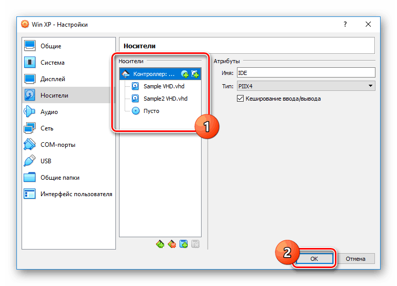Open the Общие settings section
The image size is (397, 286).
68,46
